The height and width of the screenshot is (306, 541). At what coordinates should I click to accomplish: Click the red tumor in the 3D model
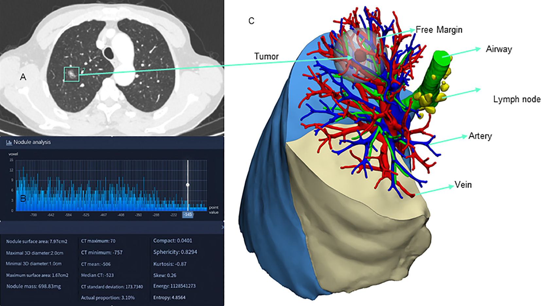[x=361, y=56]
